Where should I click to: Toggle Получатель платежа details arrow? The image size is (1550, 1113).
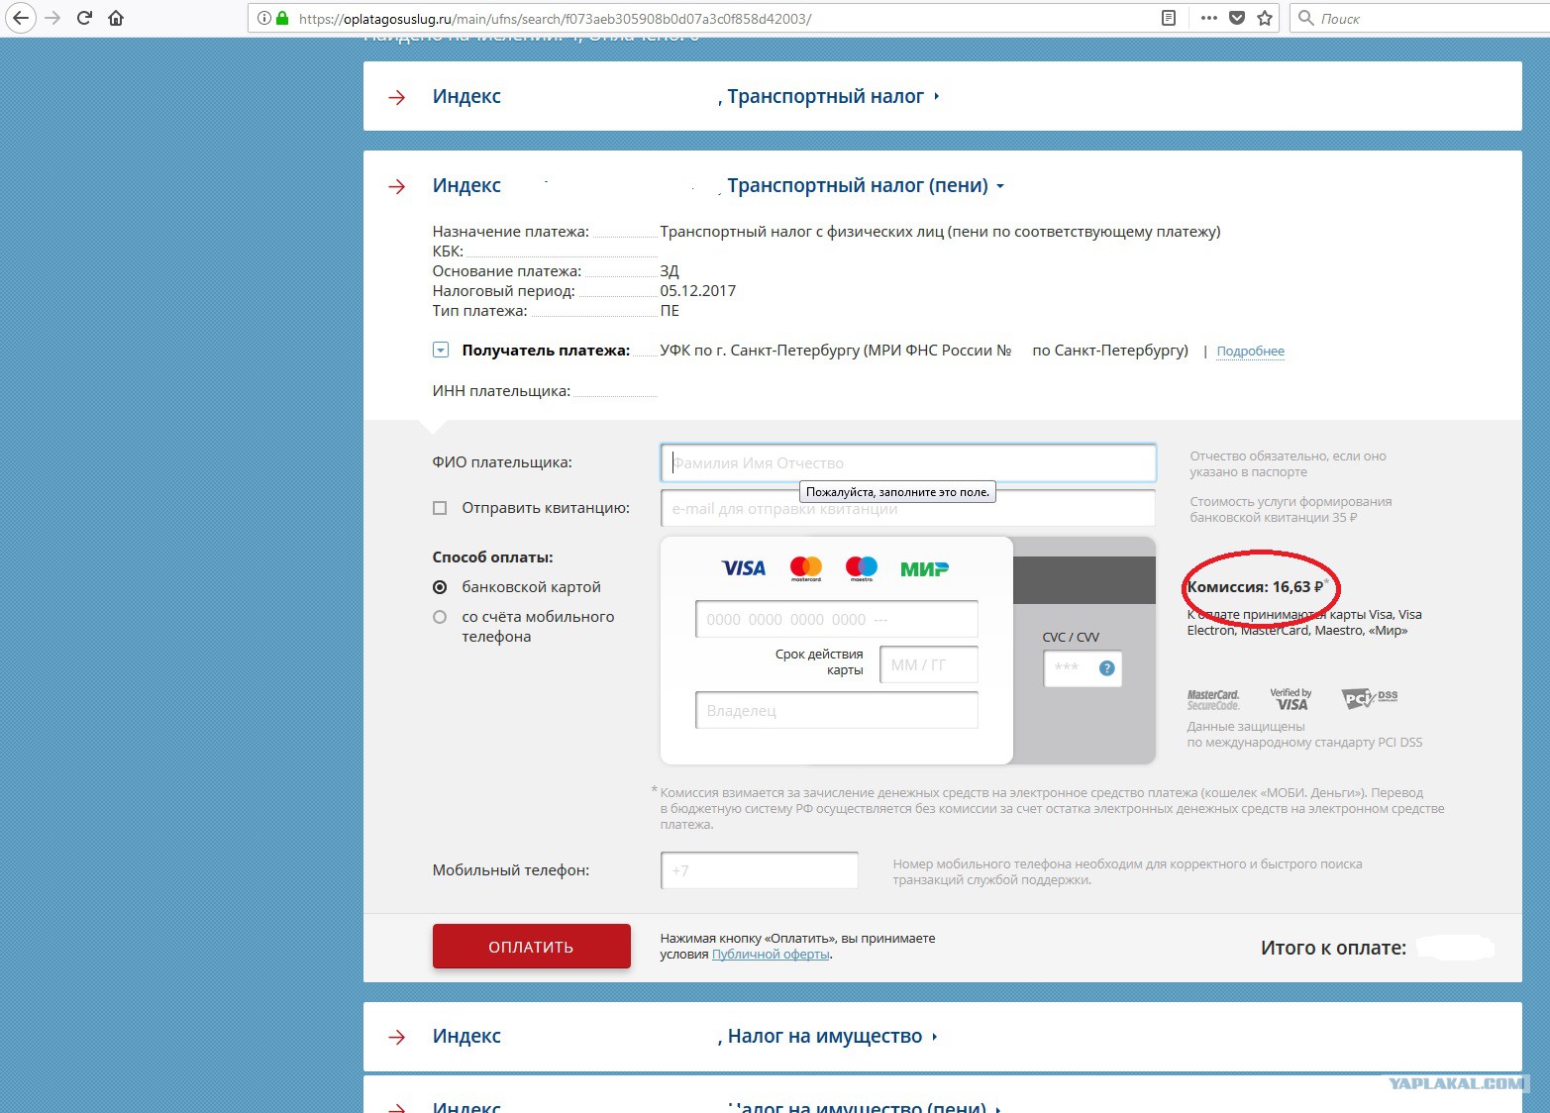(x=441, y=350)
